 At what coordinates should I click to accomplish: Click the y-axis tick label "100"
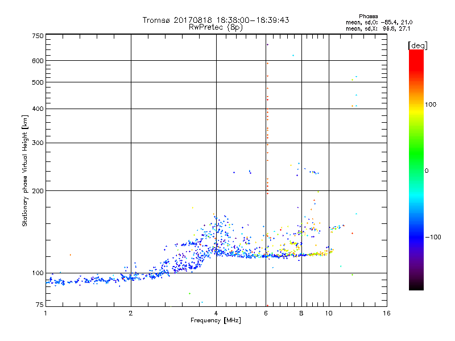point(38,273)
